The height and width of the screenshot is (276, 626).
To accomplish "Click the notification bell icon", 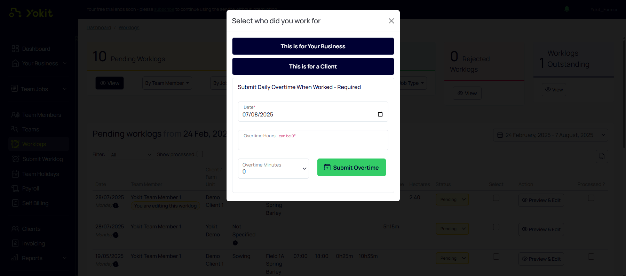I will point(567,9).
